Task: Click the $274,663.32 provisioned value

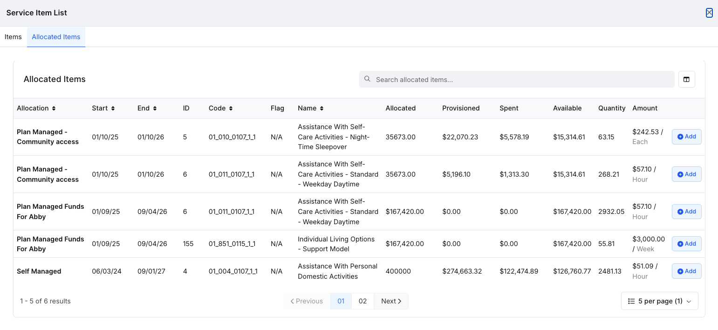Action: (462, 271)
